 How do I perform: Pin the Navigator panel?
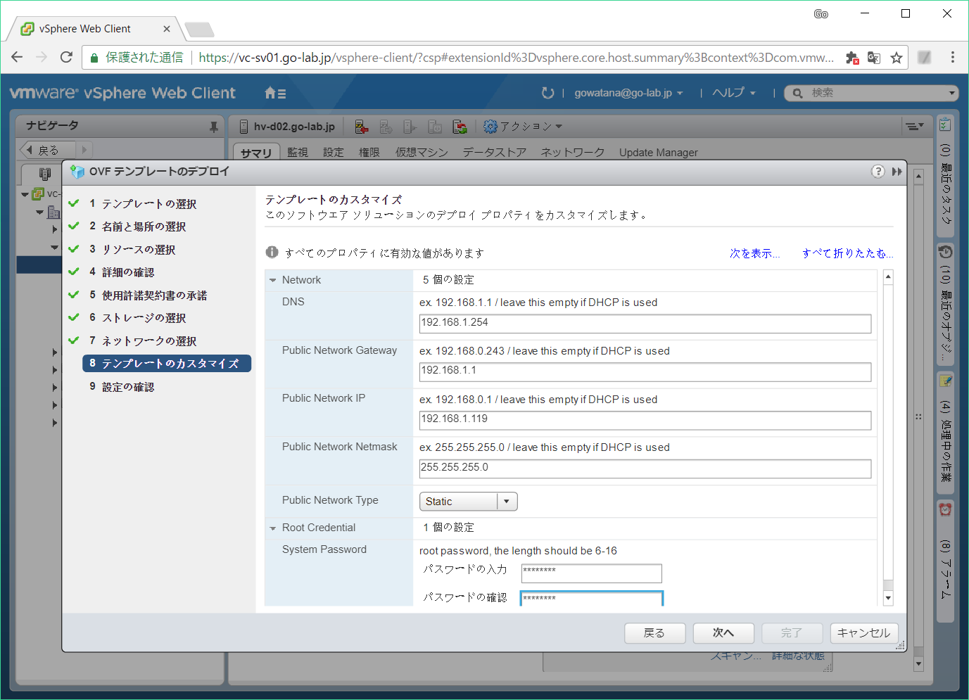(x=214, y=127)
